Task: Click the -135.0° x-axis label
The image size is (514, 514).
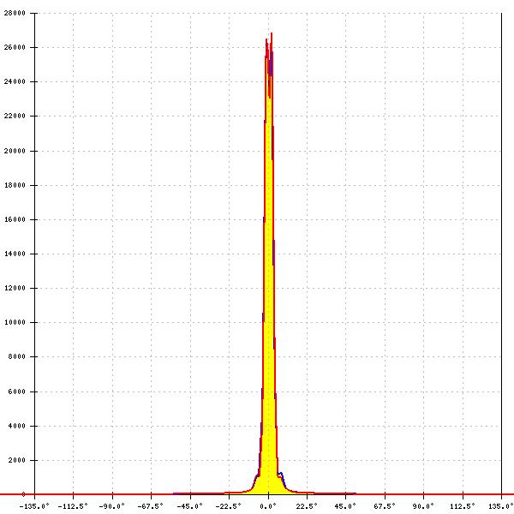Action: click(x=34, y=506)
